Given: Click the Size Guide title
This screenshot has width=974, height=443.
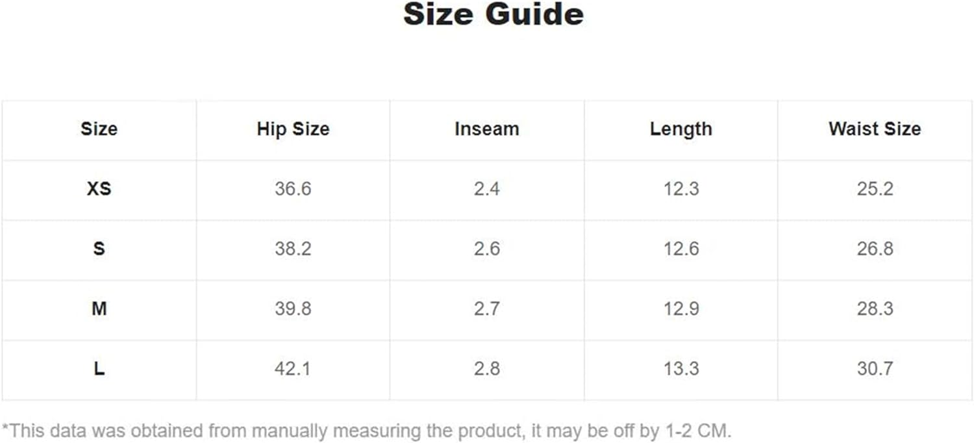Looking at the screenshot, I should point(493,14).
